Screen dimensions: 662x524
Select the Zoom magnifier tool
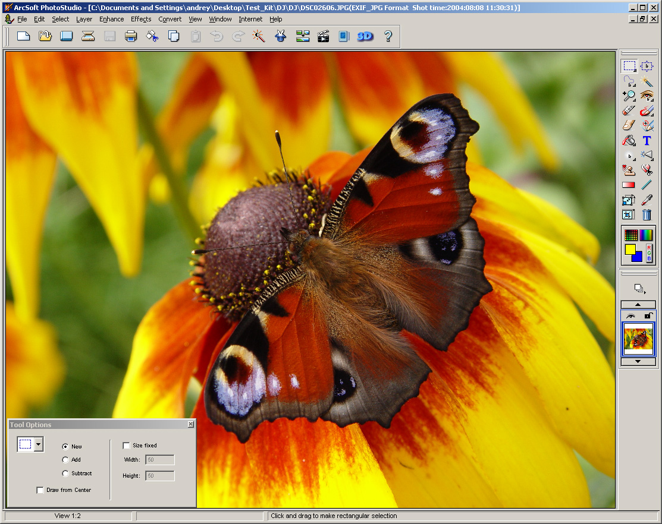(x=629, y=96)
